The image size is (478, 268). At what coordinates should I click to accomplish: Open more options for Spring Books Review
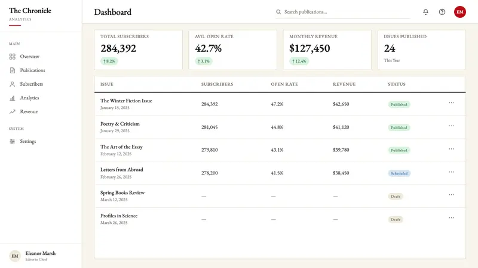pos(451,195)
